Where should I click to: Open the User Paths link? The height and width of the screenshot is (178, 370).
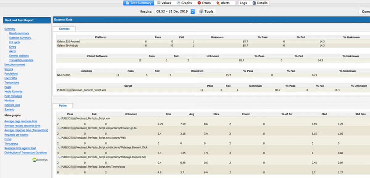10,78
